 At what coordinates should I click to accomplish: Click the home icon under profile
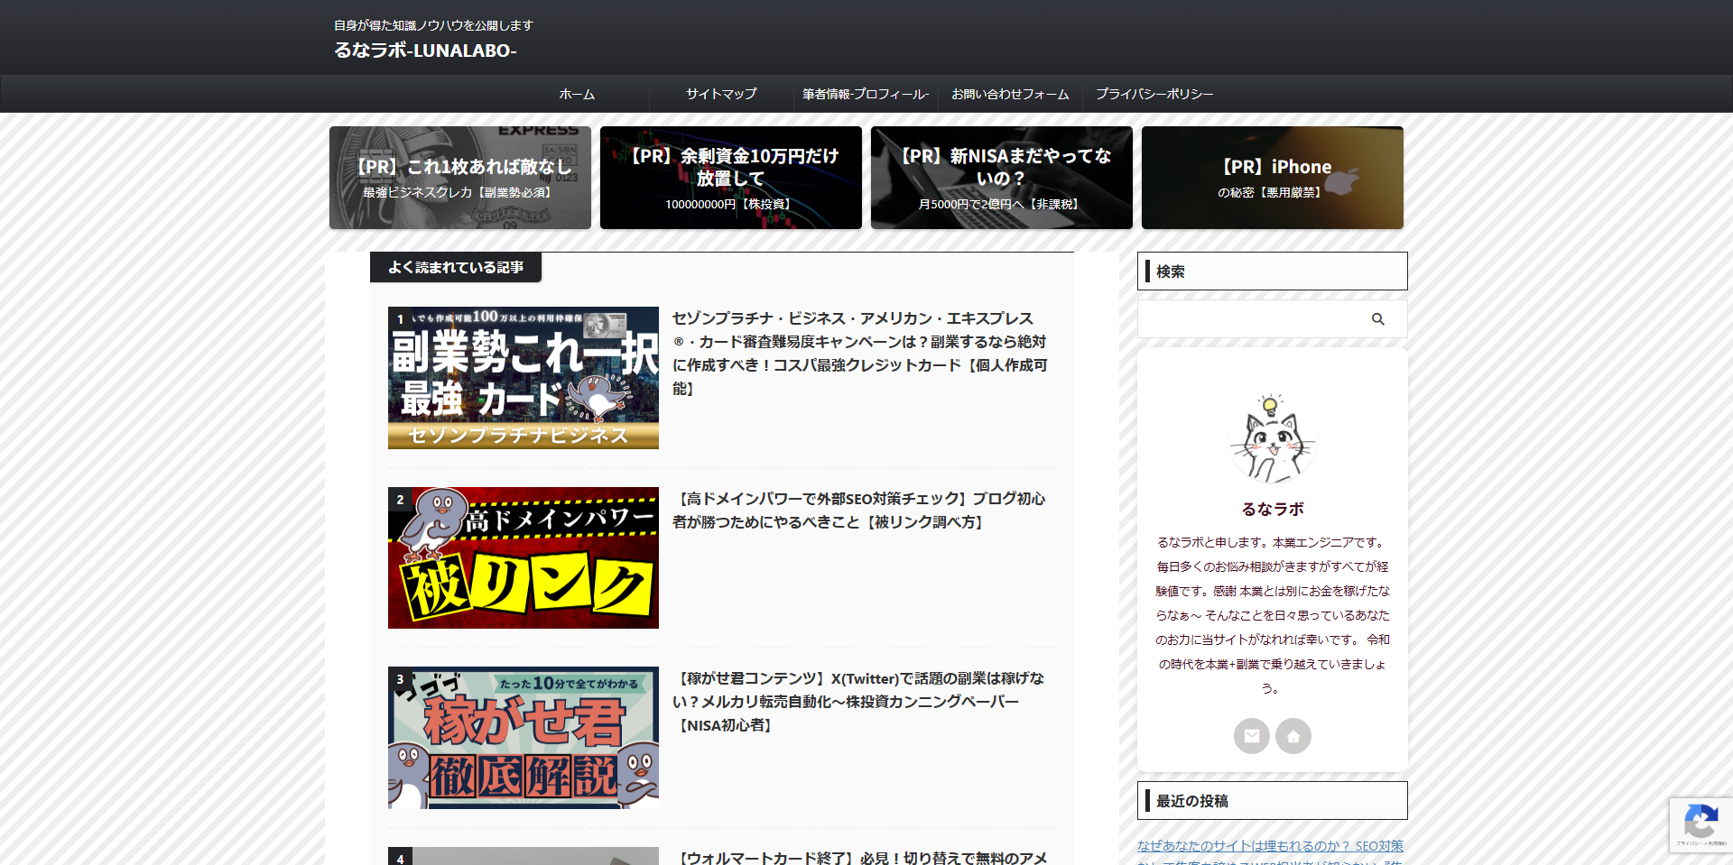pyautogui.click(x=1293, y=736)
